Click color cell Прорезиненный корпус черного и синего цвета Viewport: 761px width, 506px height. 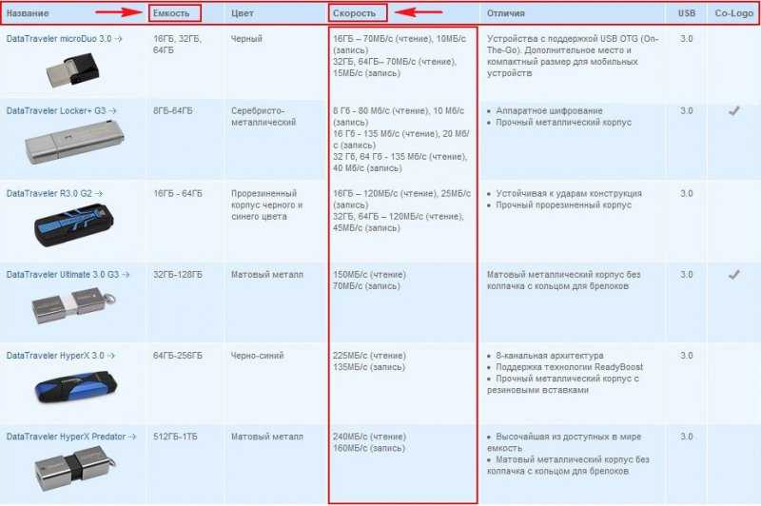point(267,205)
